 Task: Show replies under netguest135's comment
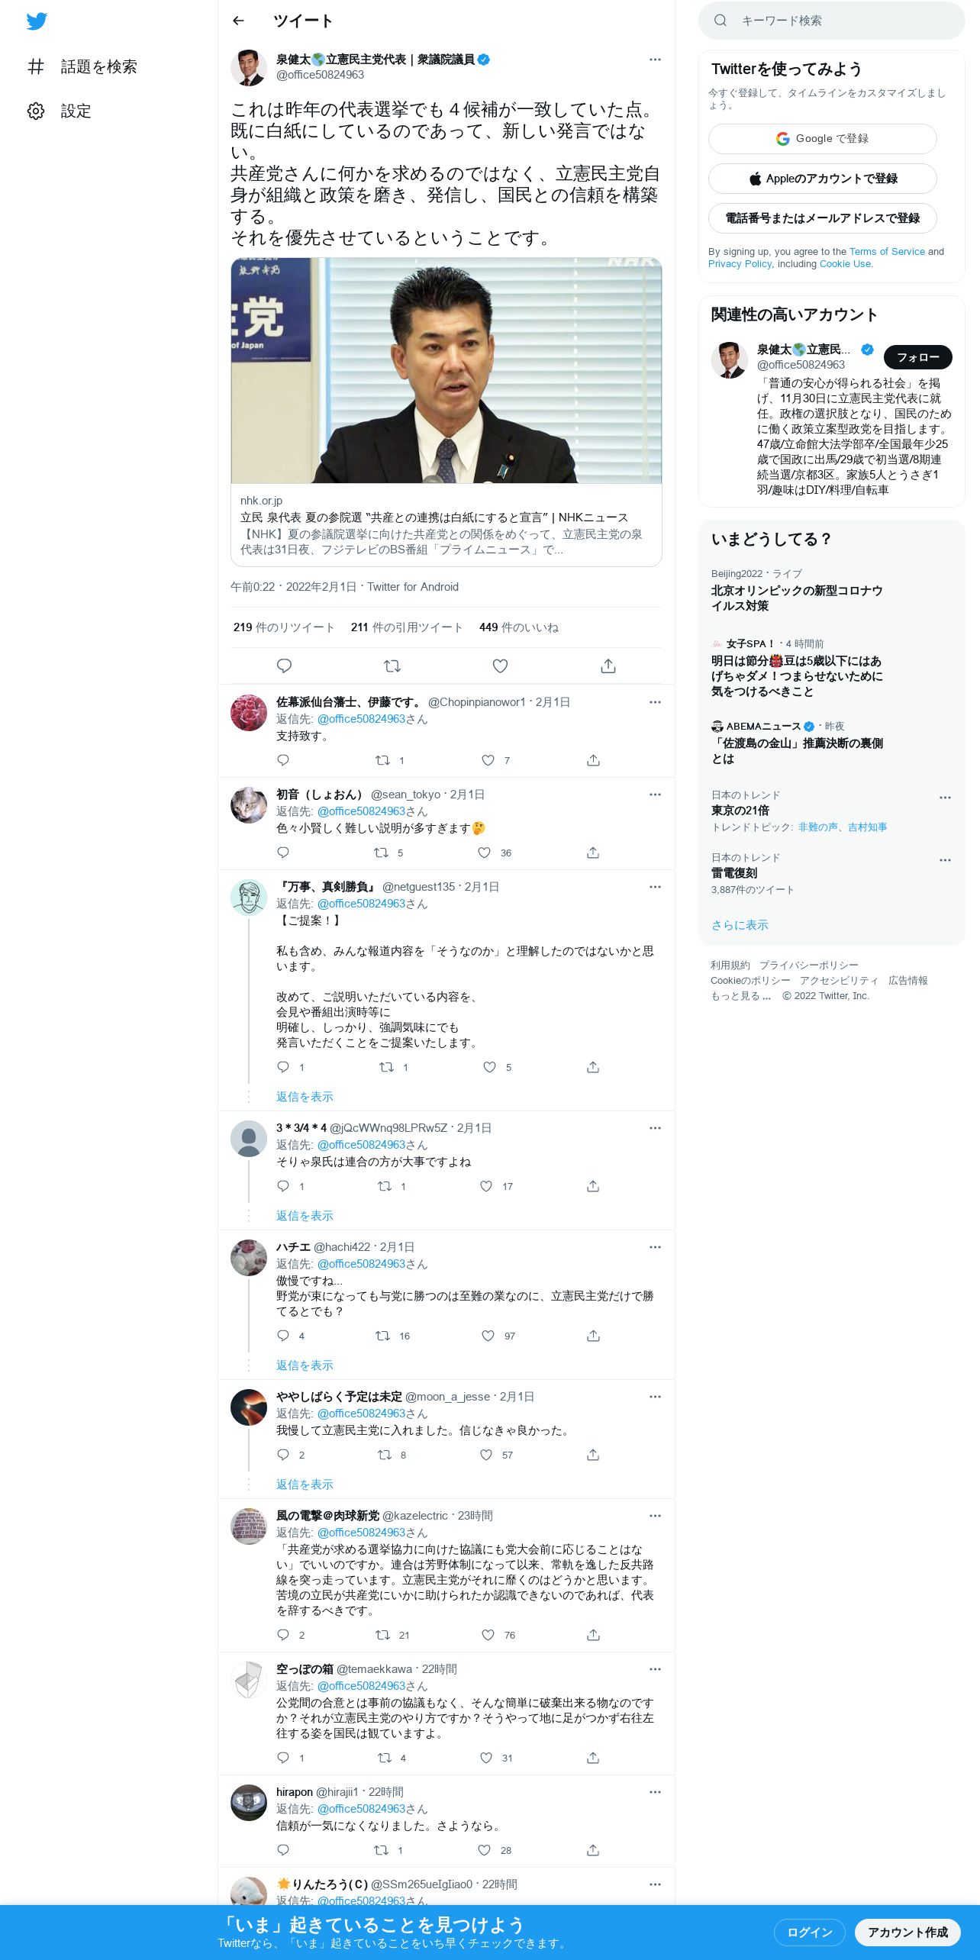[x=305, y=1097]
